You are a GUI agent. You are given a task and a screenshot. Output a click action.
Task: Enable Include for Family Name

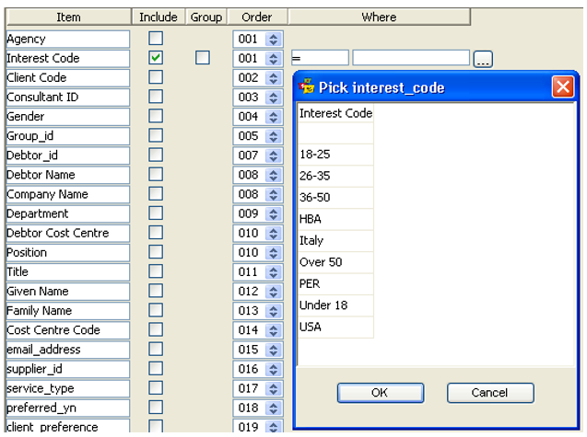pyautogui.click(x=156, y=311)
